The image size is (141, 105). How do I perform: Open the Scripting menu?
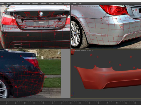51,3
